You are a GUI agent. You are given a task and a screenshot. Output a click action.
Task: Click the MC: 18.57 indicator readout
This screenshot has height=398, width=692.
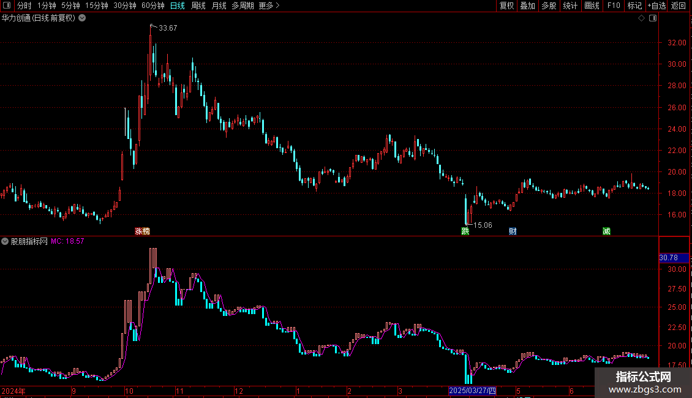tap(67, 241)
